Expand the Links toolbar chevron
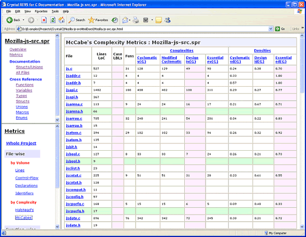Viewport: 306px width, 237px height. coord(303,28)
